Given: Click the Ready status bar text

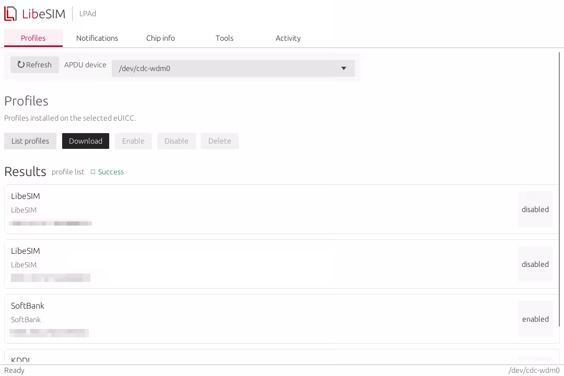Looking at the screenshot, I should tap(15, 370).
